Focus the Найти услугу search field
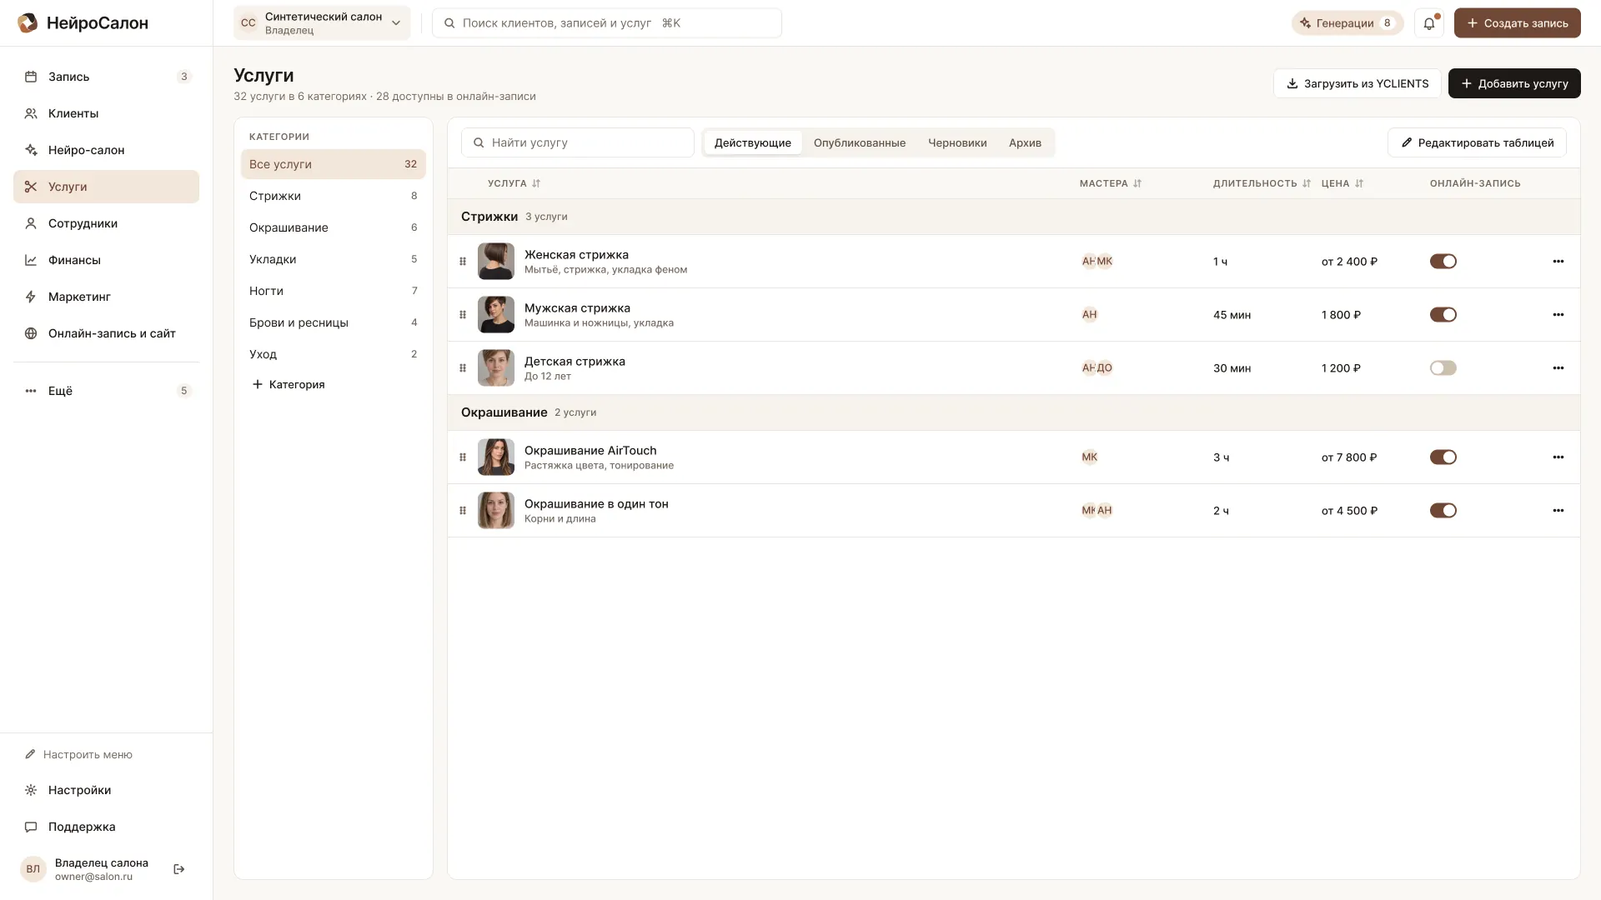This screenshot has width=1601, height=900. [578, 142]
